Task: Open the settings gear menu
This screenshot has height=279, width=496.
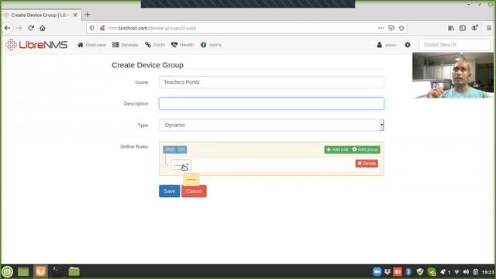Action: click(x=408, y=45)
